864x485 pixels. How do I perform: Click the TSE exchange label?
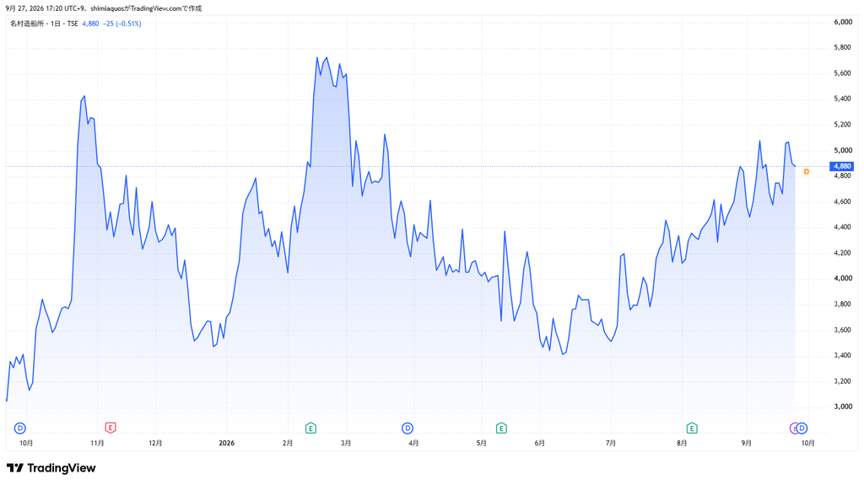pyautogui.click(x=73, y=24)
